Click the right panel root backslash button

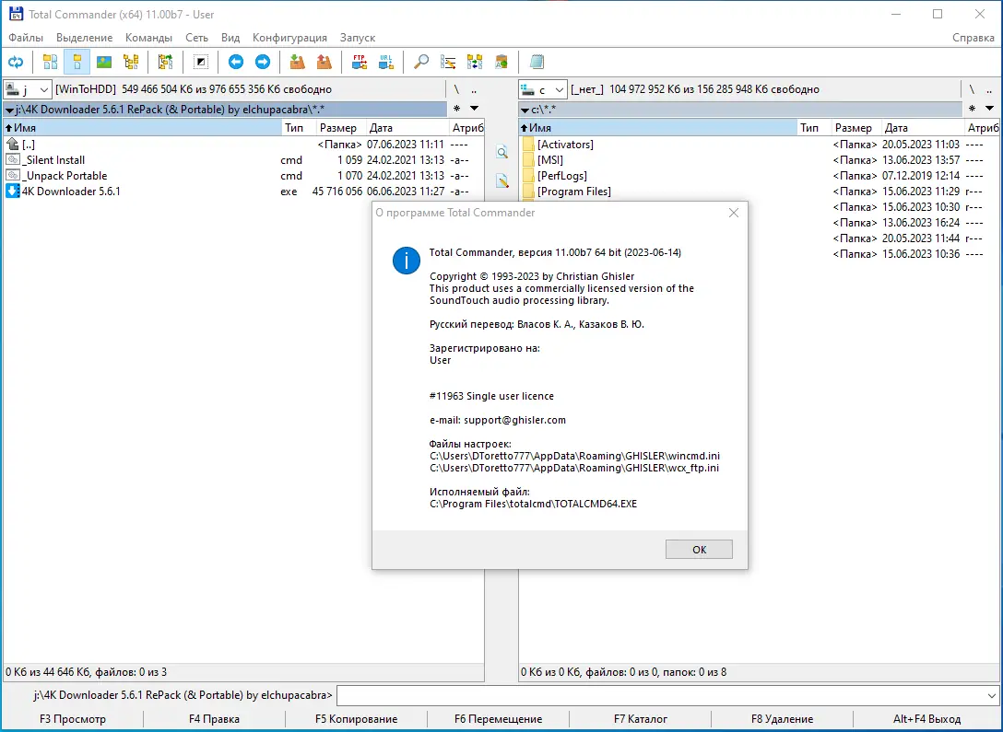(x=972, y=89)
